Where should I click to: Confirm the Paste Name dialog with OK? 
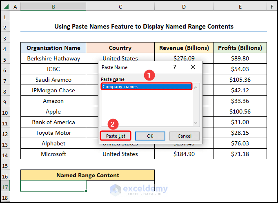click(150, 136)
